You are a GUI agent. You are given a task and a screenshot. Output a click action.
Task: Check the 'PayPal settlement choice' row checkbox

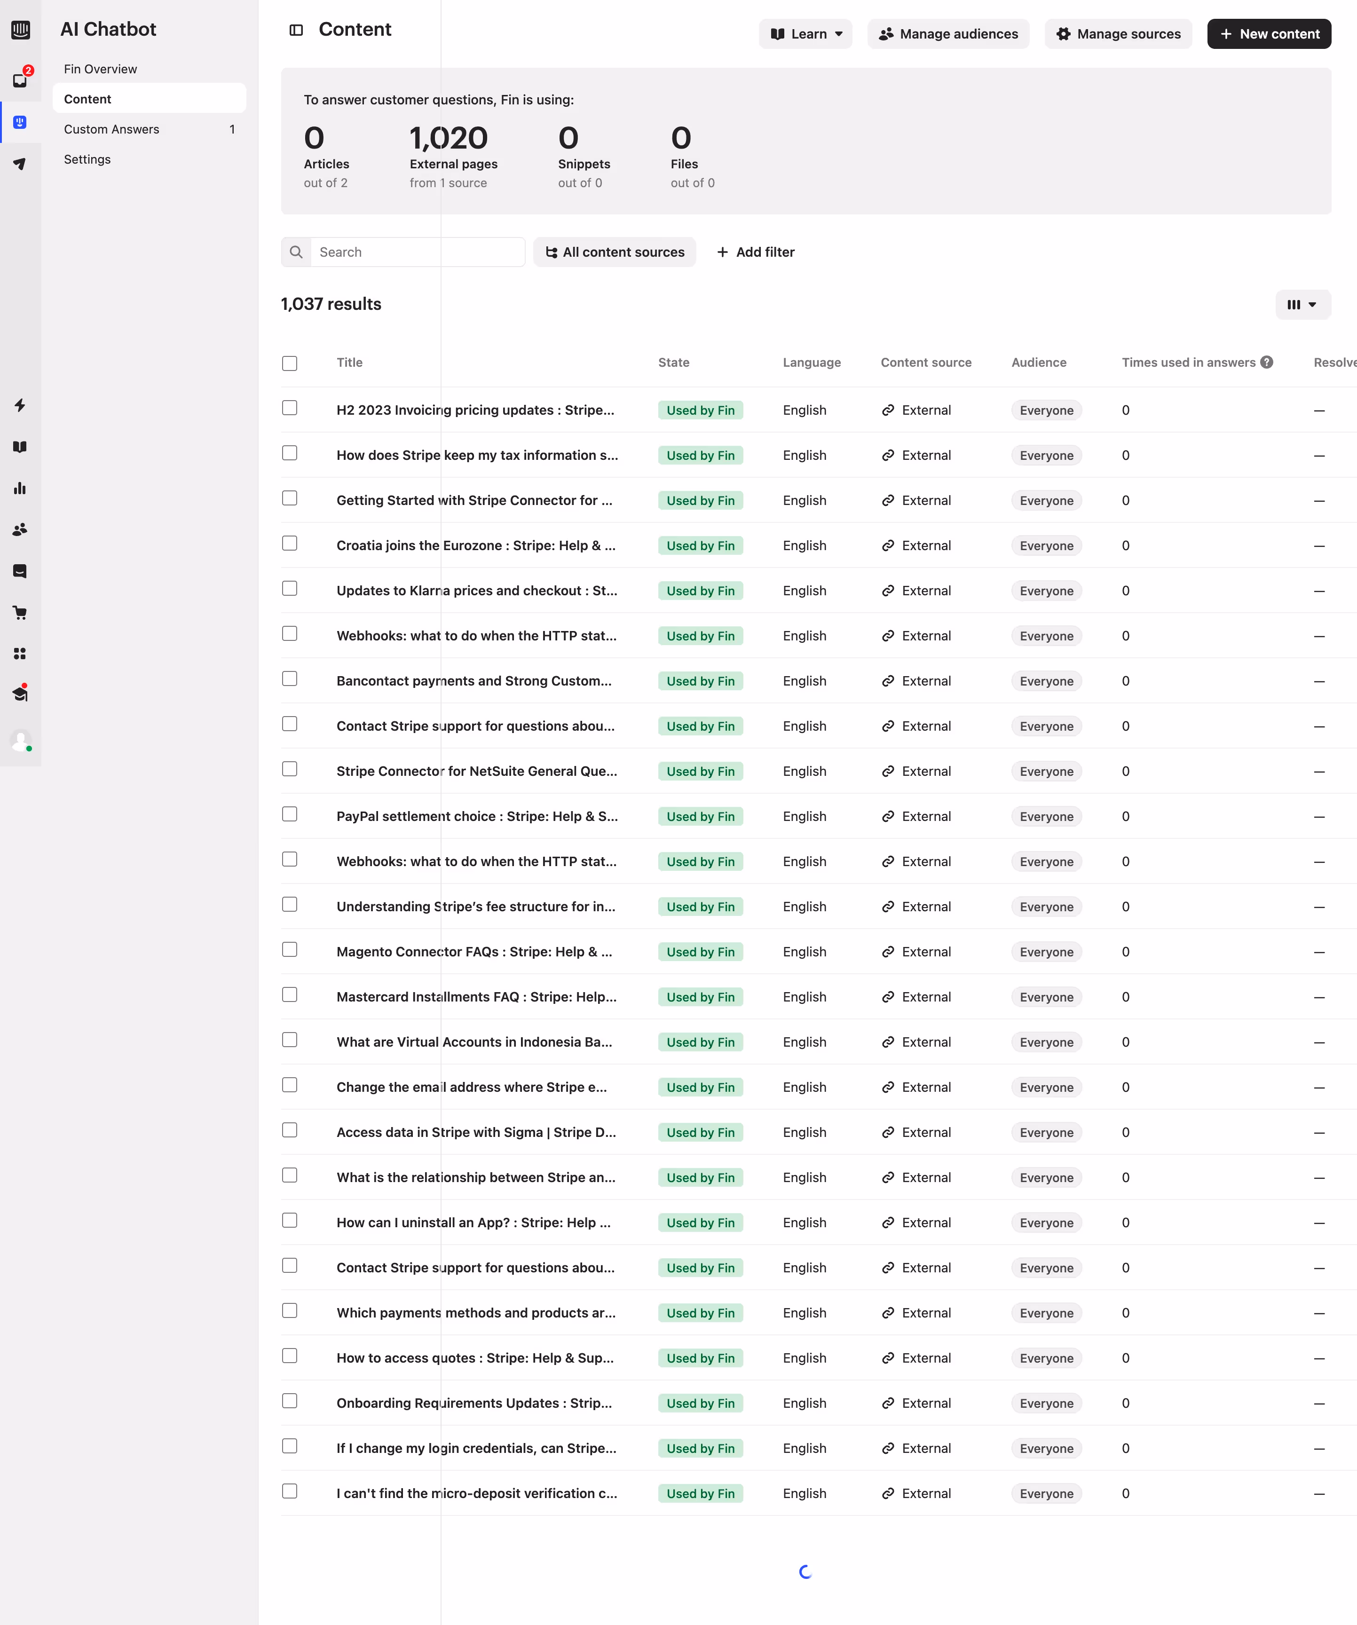click(x=289, y=814)
